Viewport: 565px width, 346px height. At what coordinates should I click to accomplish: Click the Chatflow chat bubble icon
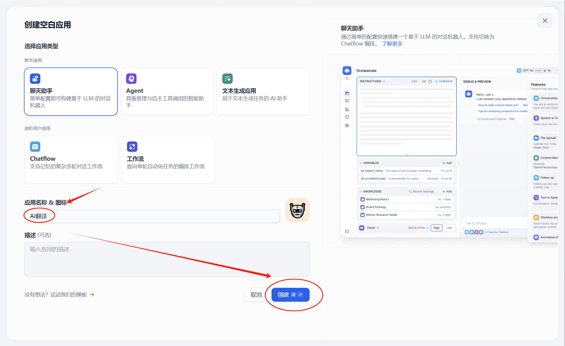coord(35,147)
